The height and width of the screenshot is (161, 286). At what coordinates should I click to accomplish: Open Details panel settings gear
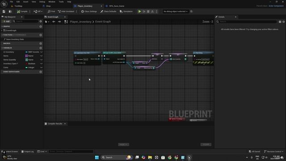(283, 22)
